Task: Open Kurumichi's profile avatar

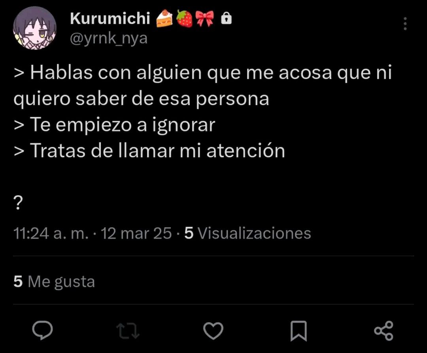Action: pyautogui.click(x=34, y=28)
